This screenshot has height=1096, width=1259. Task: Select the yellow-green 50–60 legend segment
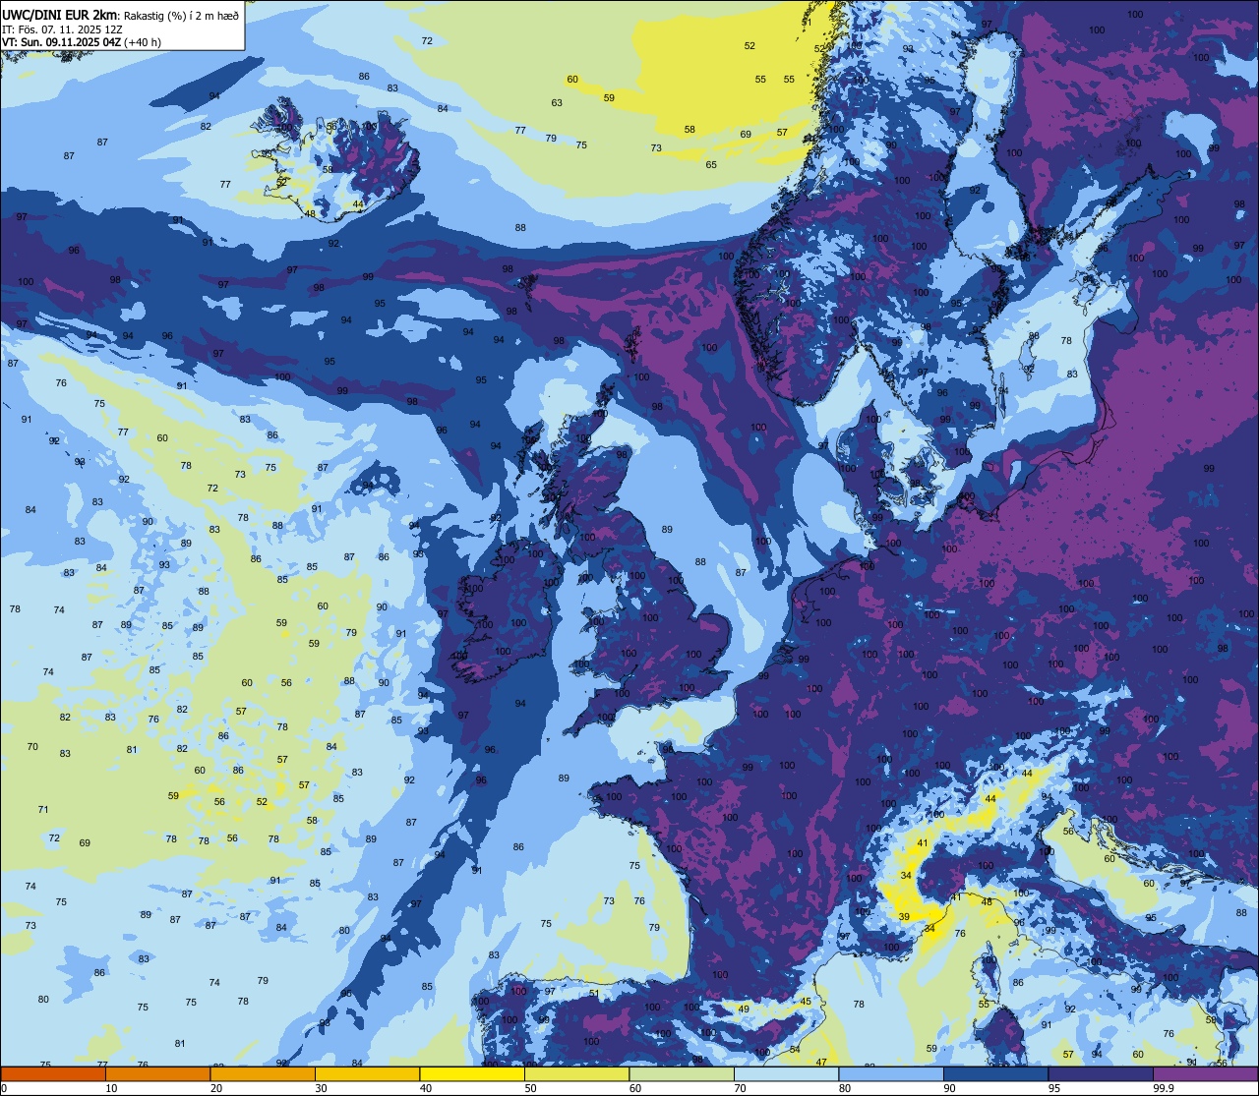coord(576,1073)
